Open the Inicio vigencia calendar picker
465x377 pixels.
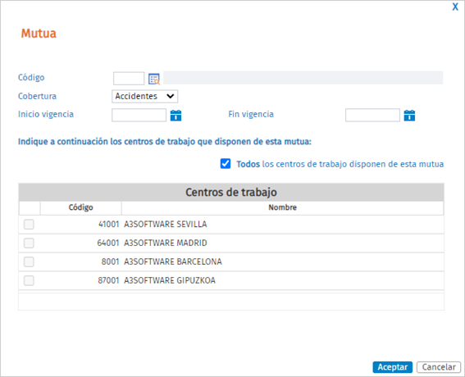[176, 116]
